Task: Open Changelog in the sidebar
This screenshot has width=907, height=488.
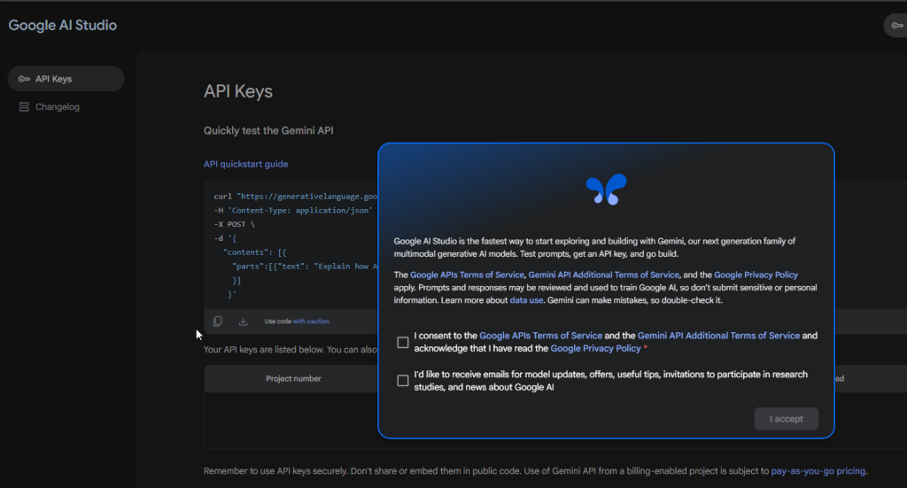Action: pyautogui.click(x=58, y=107)
